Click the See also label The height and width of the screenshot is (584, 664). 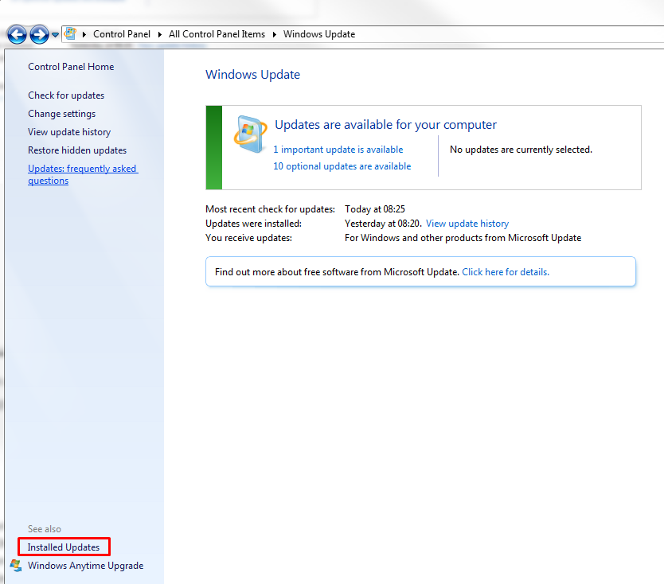pos(45,529)
